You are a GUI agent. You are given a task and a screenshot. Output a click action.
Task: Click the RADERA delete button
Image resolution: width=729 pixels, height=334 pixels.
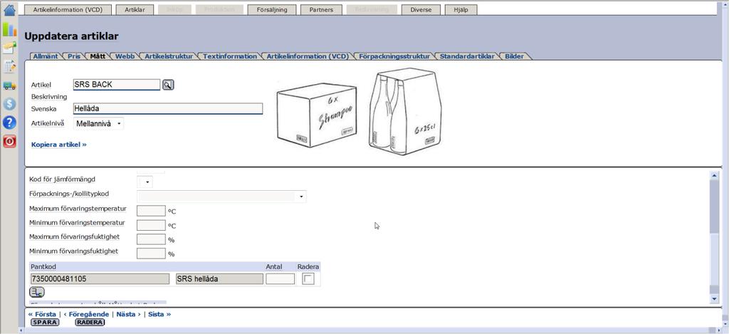pos(90,322)
